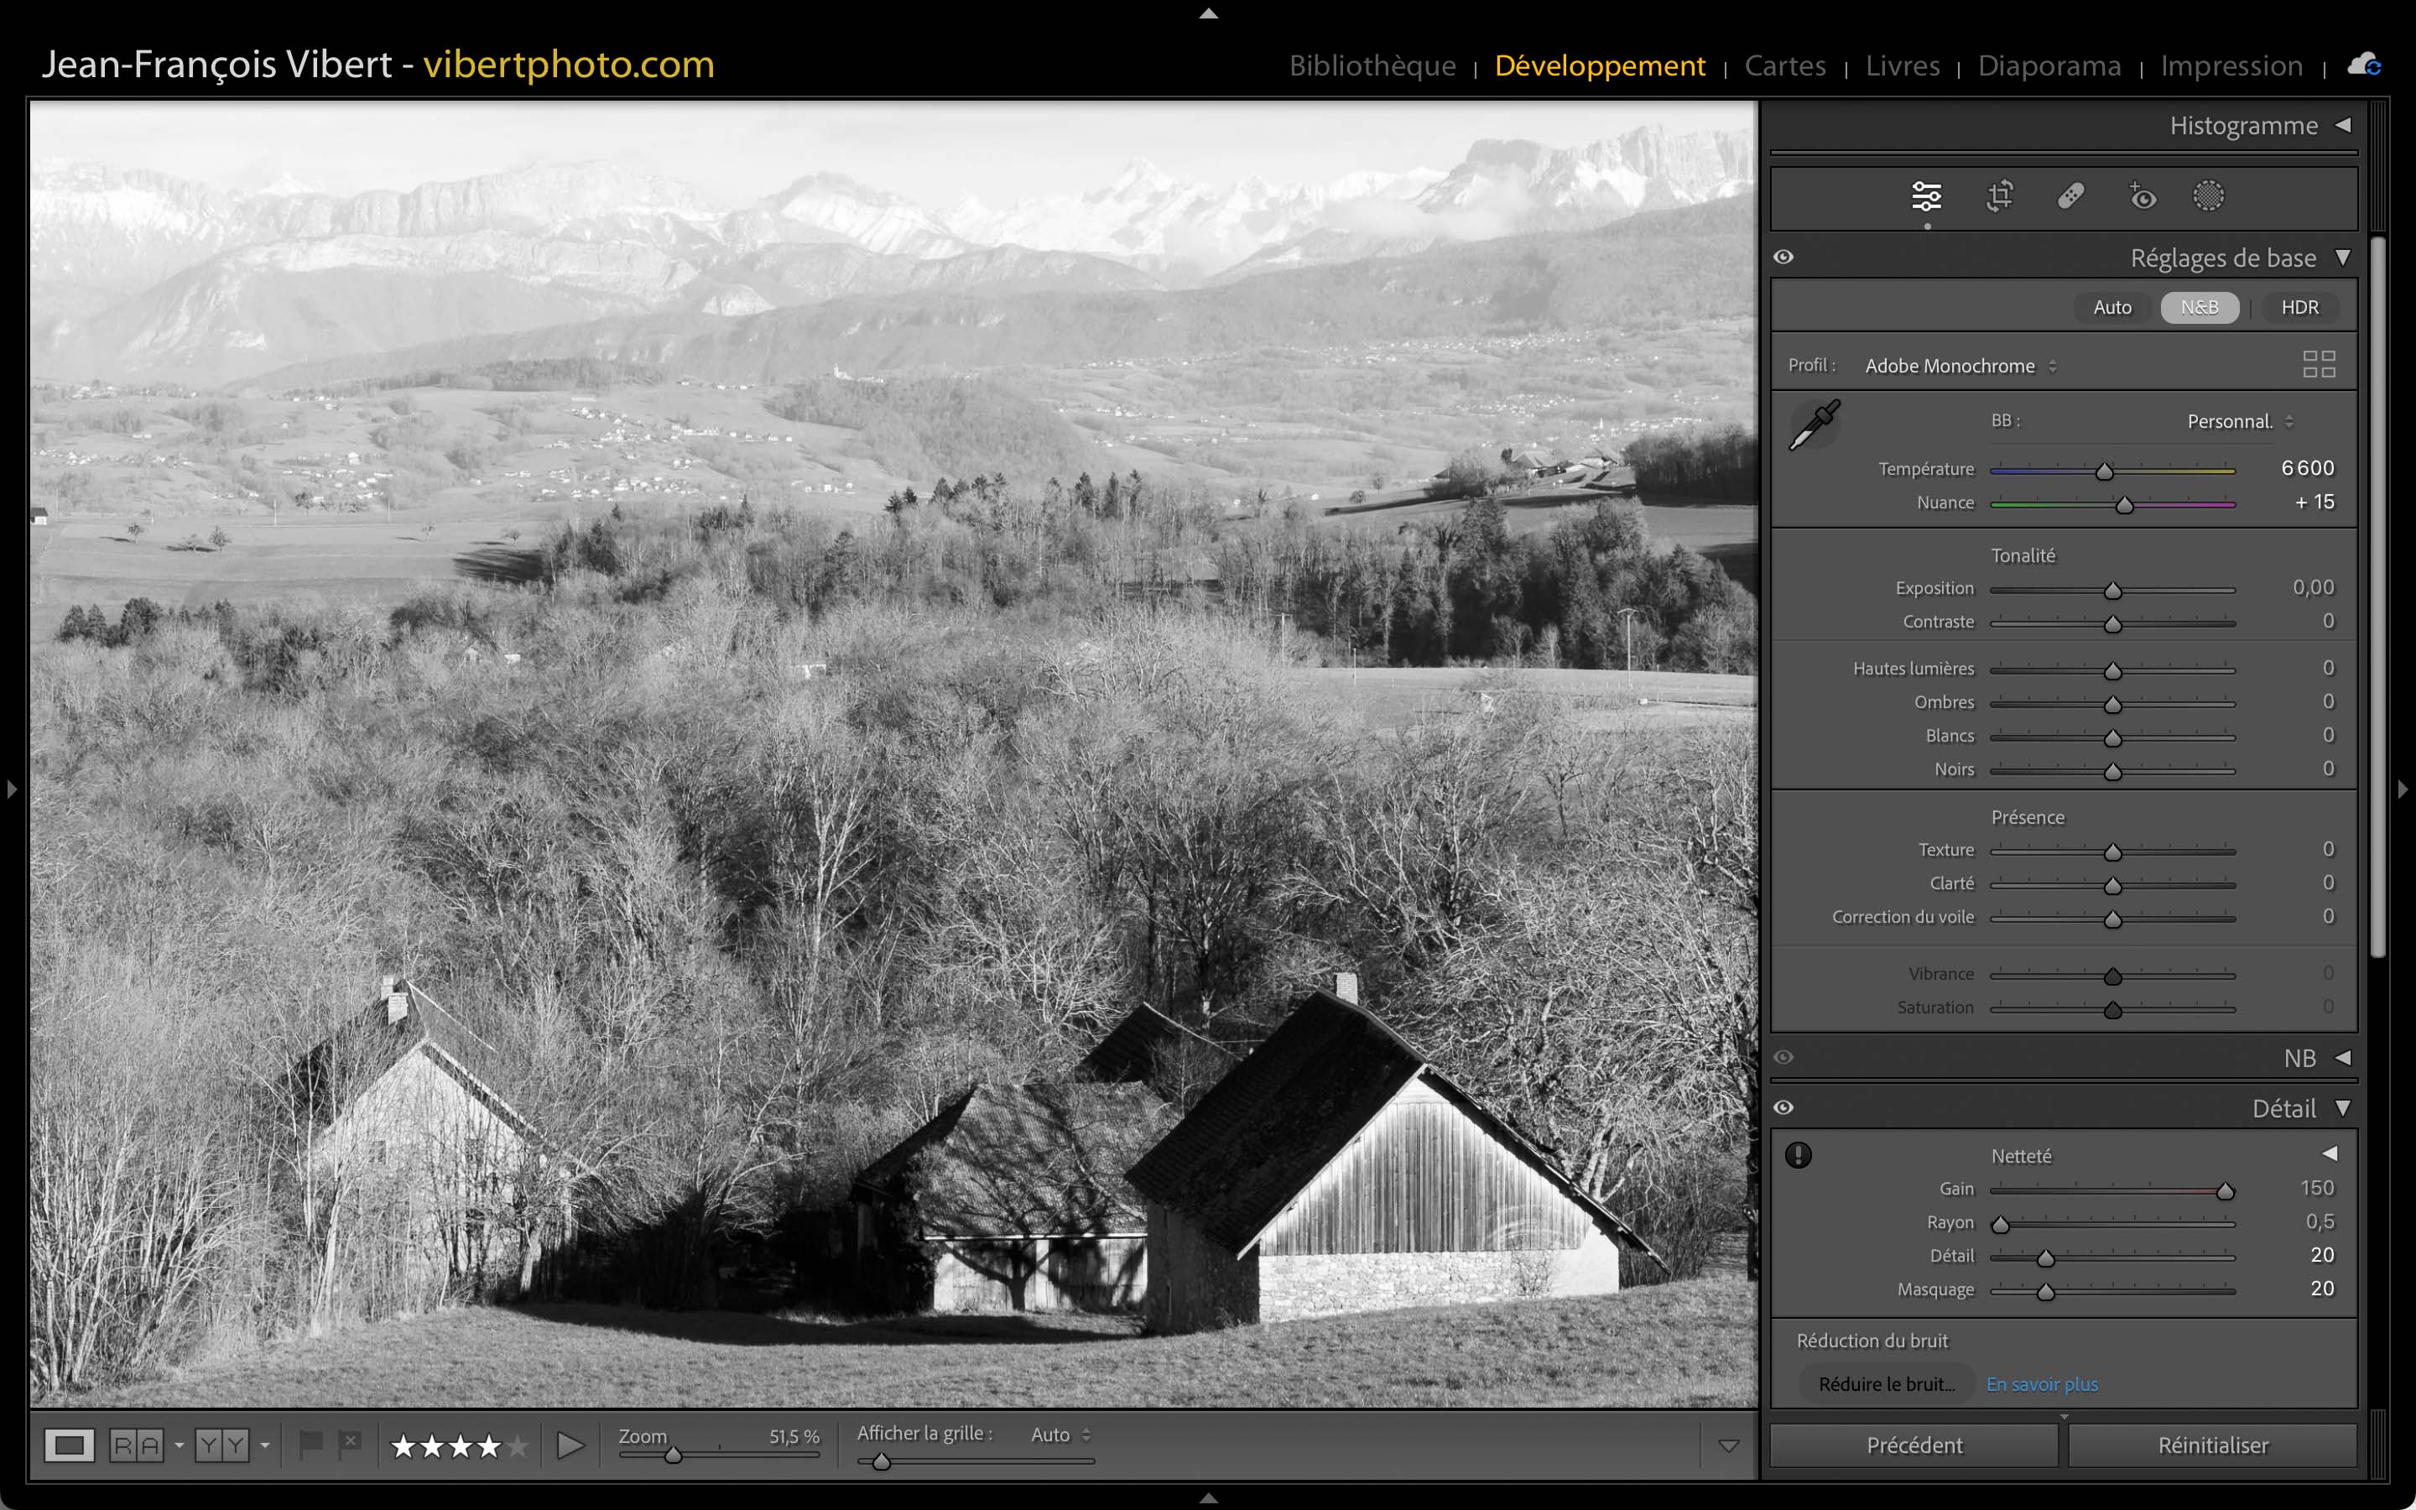Open the En savoir plus link

2042,1384
